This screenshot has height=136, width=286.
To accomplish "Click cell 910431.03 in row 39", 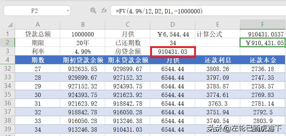I will tap(128, 130).
